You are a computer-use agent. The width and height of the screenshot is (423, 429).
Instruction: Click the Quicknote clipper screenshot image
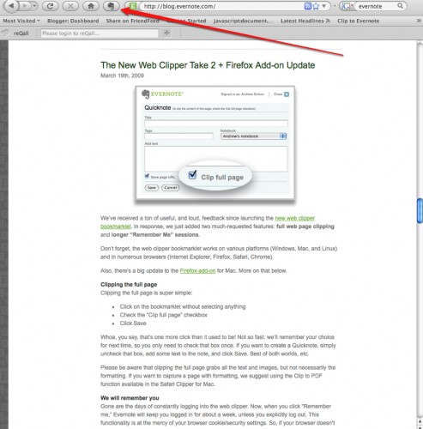tap(215, 144)
